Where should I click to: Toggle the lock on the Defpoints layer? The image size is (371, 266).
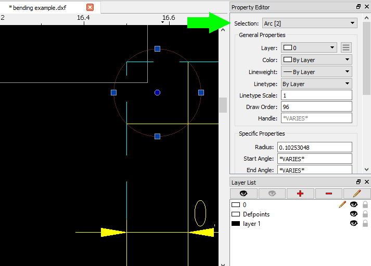click(365, 214)
